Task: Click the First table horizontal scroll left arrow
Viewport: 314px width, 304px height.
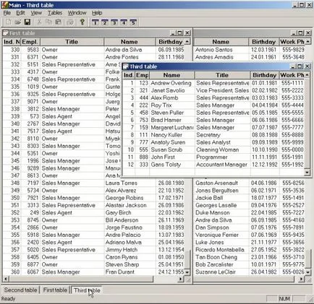Action: [x=5, y=279]
